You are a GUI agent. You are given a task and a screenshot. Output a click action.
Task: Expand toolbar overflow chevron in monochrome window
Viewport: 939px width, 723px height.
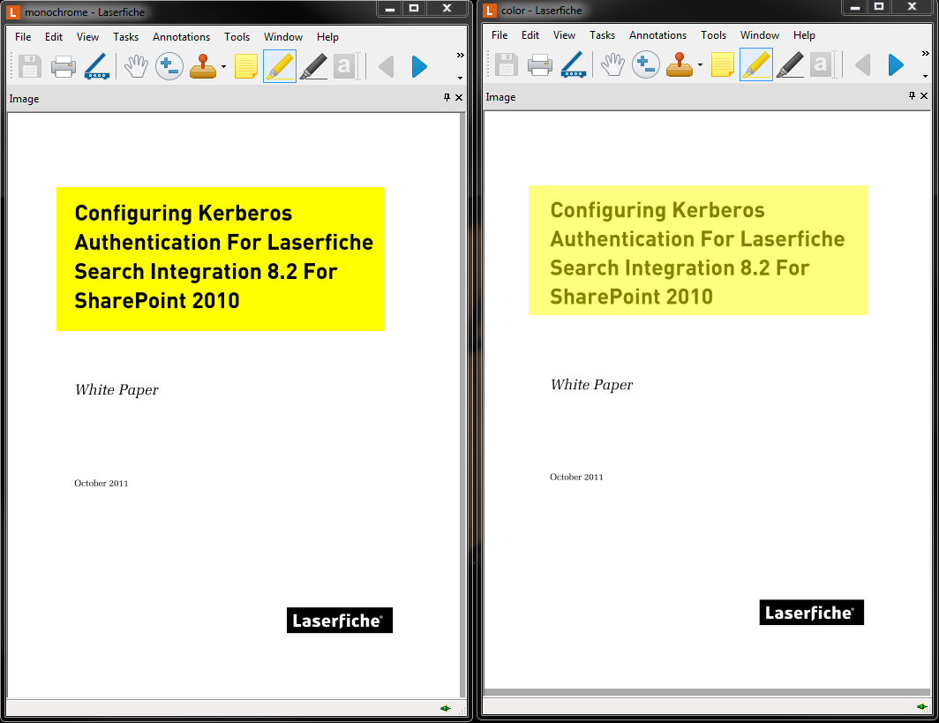(x=460, y=55)
